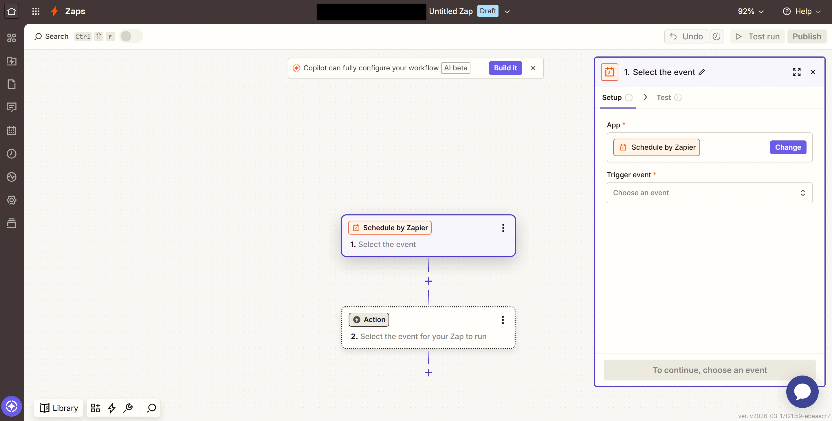Click the settings gear in left sidebar

12,200
